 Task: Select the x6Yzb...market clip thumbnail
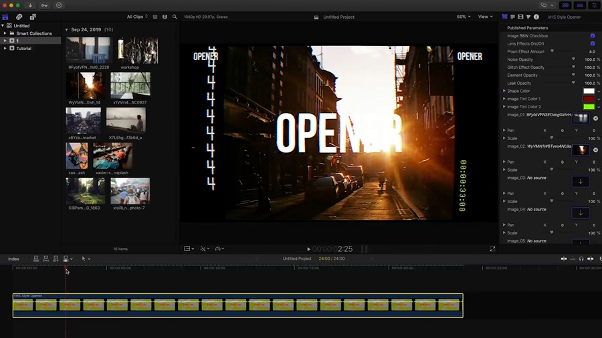point(84,120)
